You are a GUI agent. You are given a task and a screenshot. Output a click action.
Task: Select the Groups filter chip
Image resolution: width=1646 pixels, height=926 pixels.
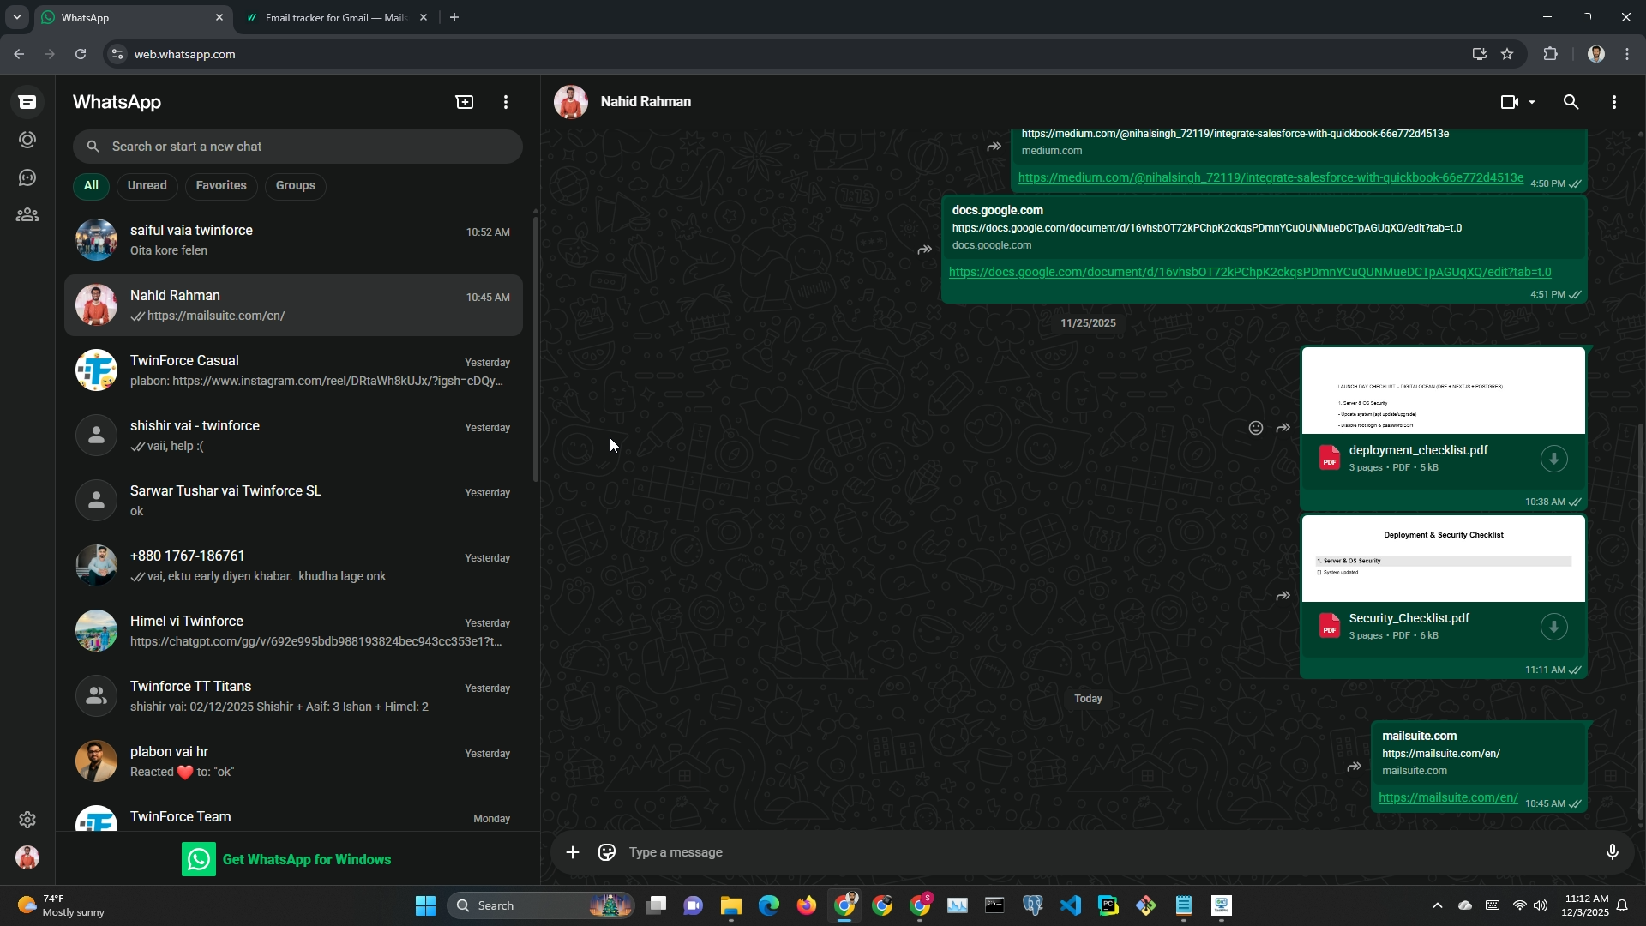[x=296, y=185]
